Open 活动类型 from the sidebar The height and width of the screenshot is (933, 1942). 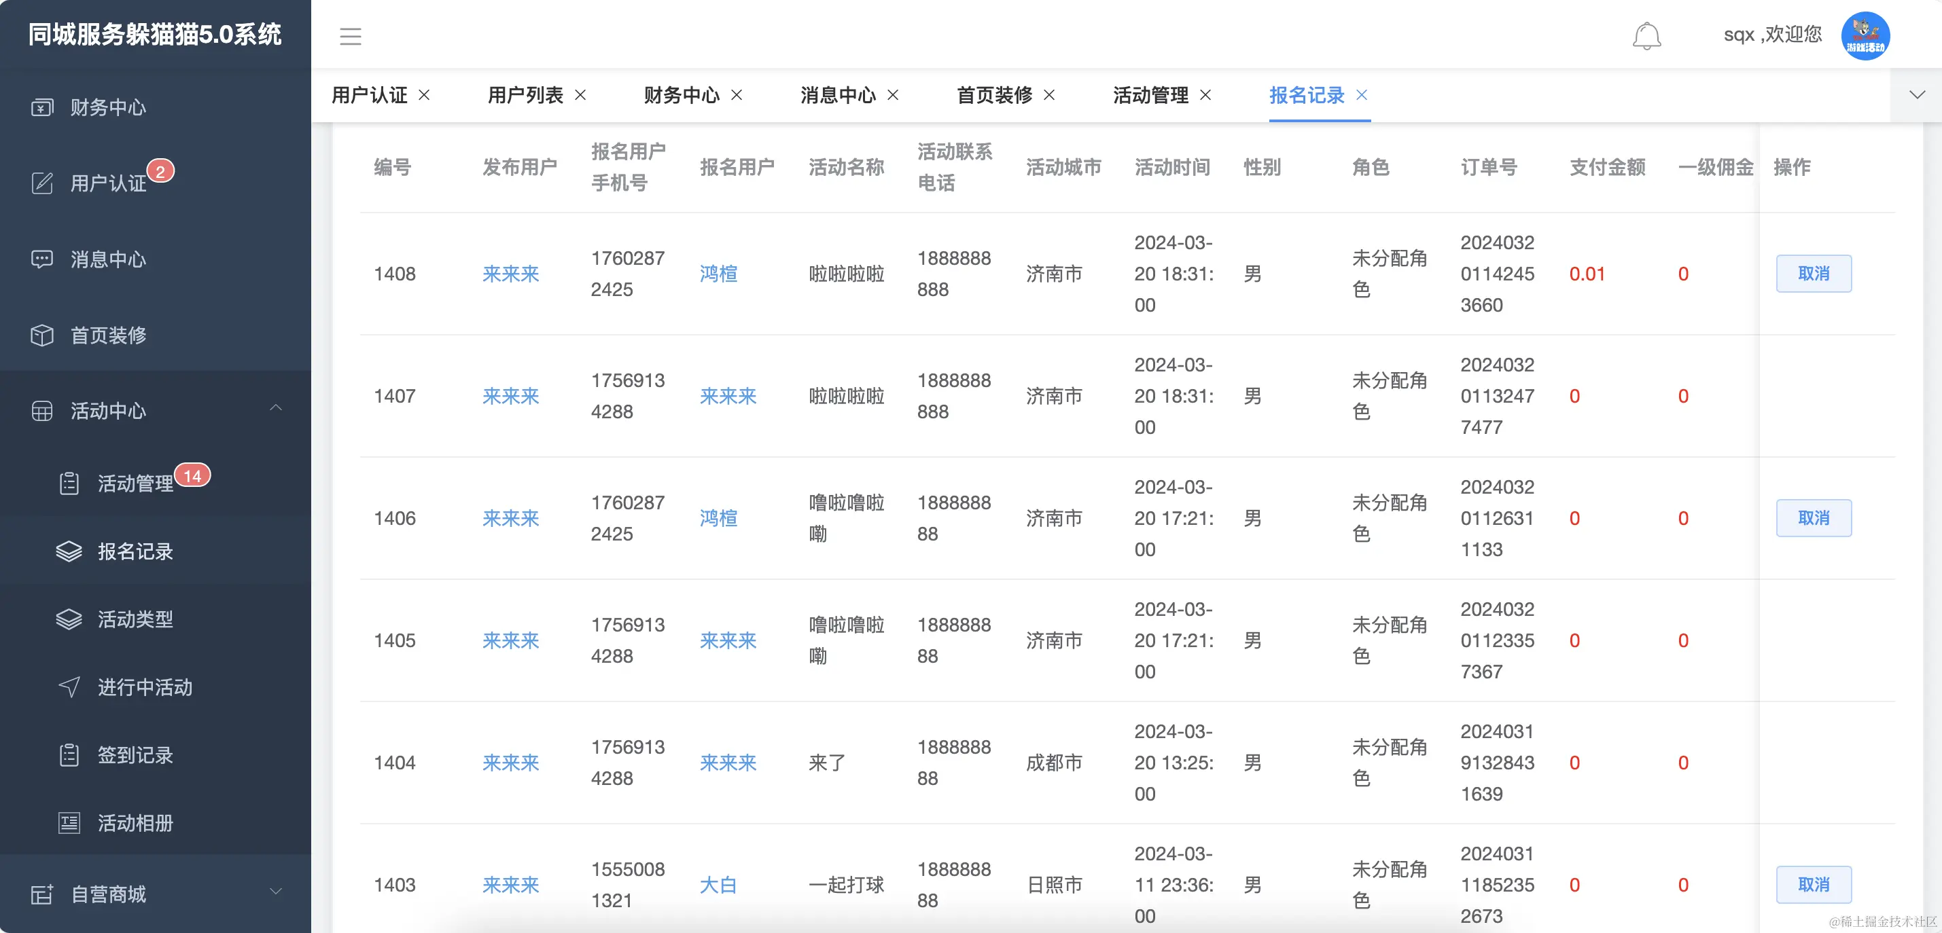(x=69, y=619)
